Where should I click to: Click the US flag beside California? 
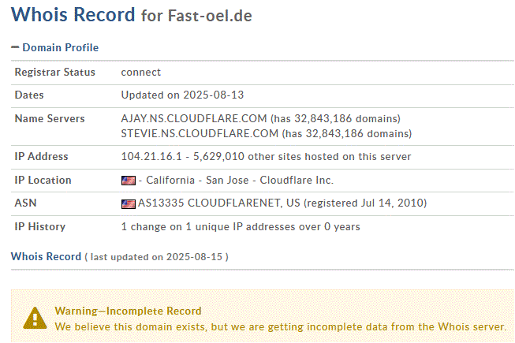(x=128, y=181)
